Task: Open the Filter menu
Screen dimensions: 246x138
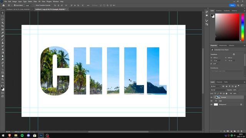Action: pyautogui.click(x=35, y=2)
